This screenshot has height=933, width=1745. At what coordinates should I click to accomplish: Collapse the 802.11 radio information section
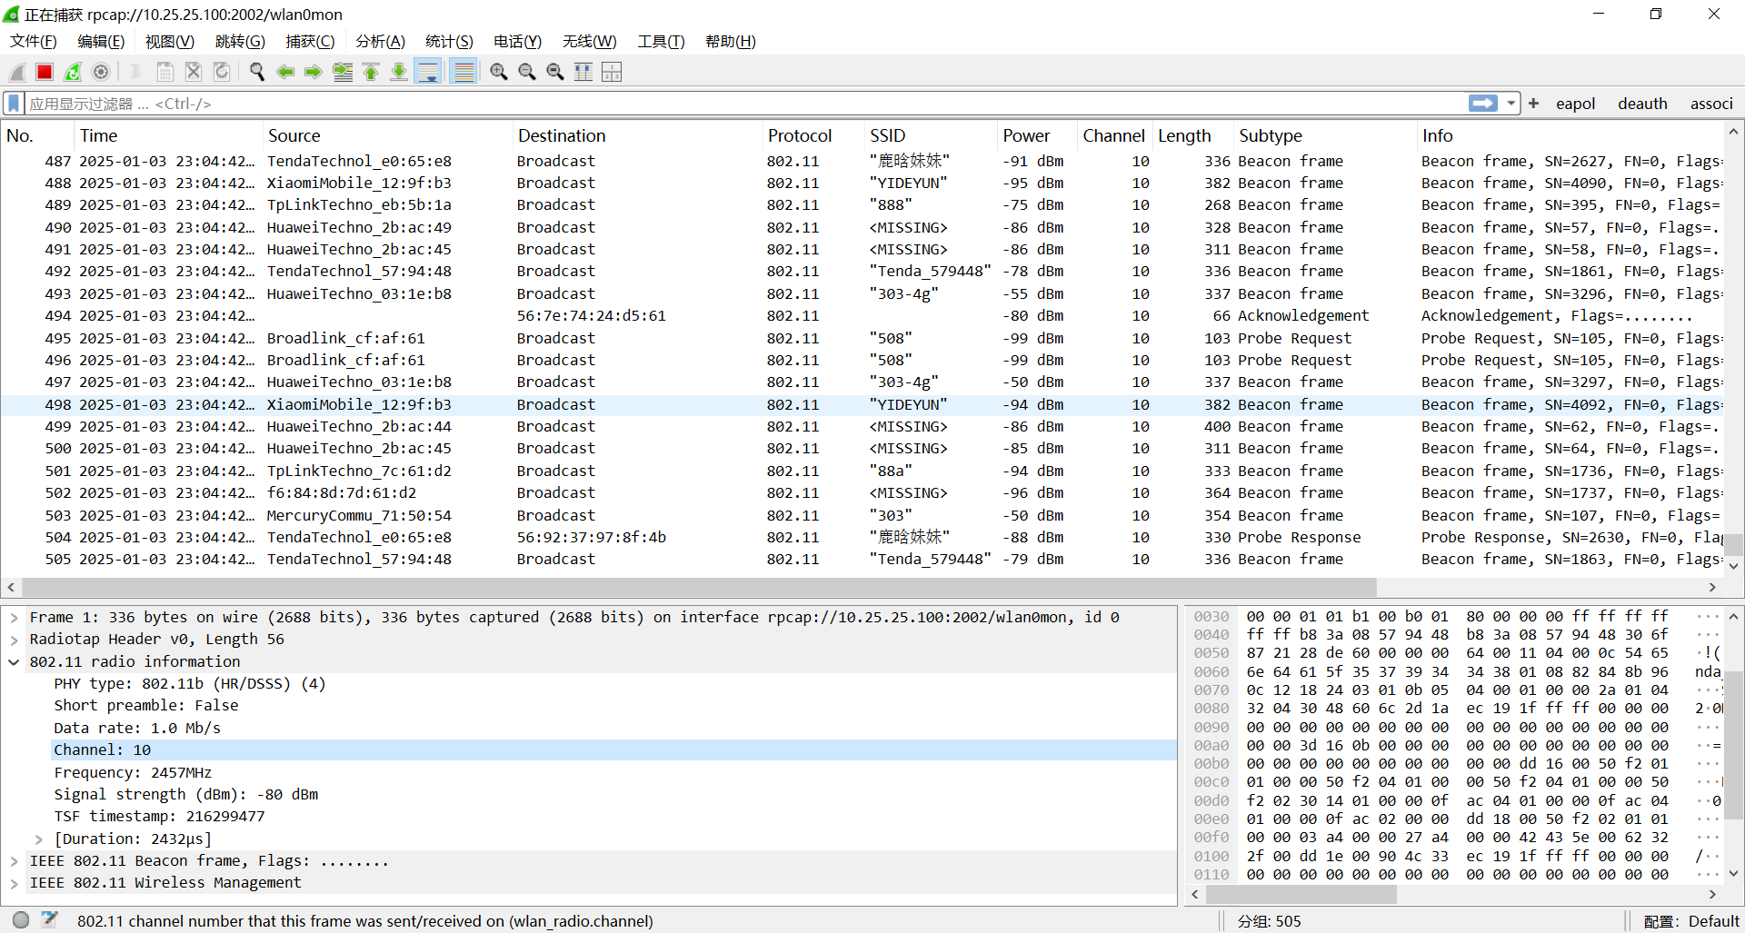(13, 661)
